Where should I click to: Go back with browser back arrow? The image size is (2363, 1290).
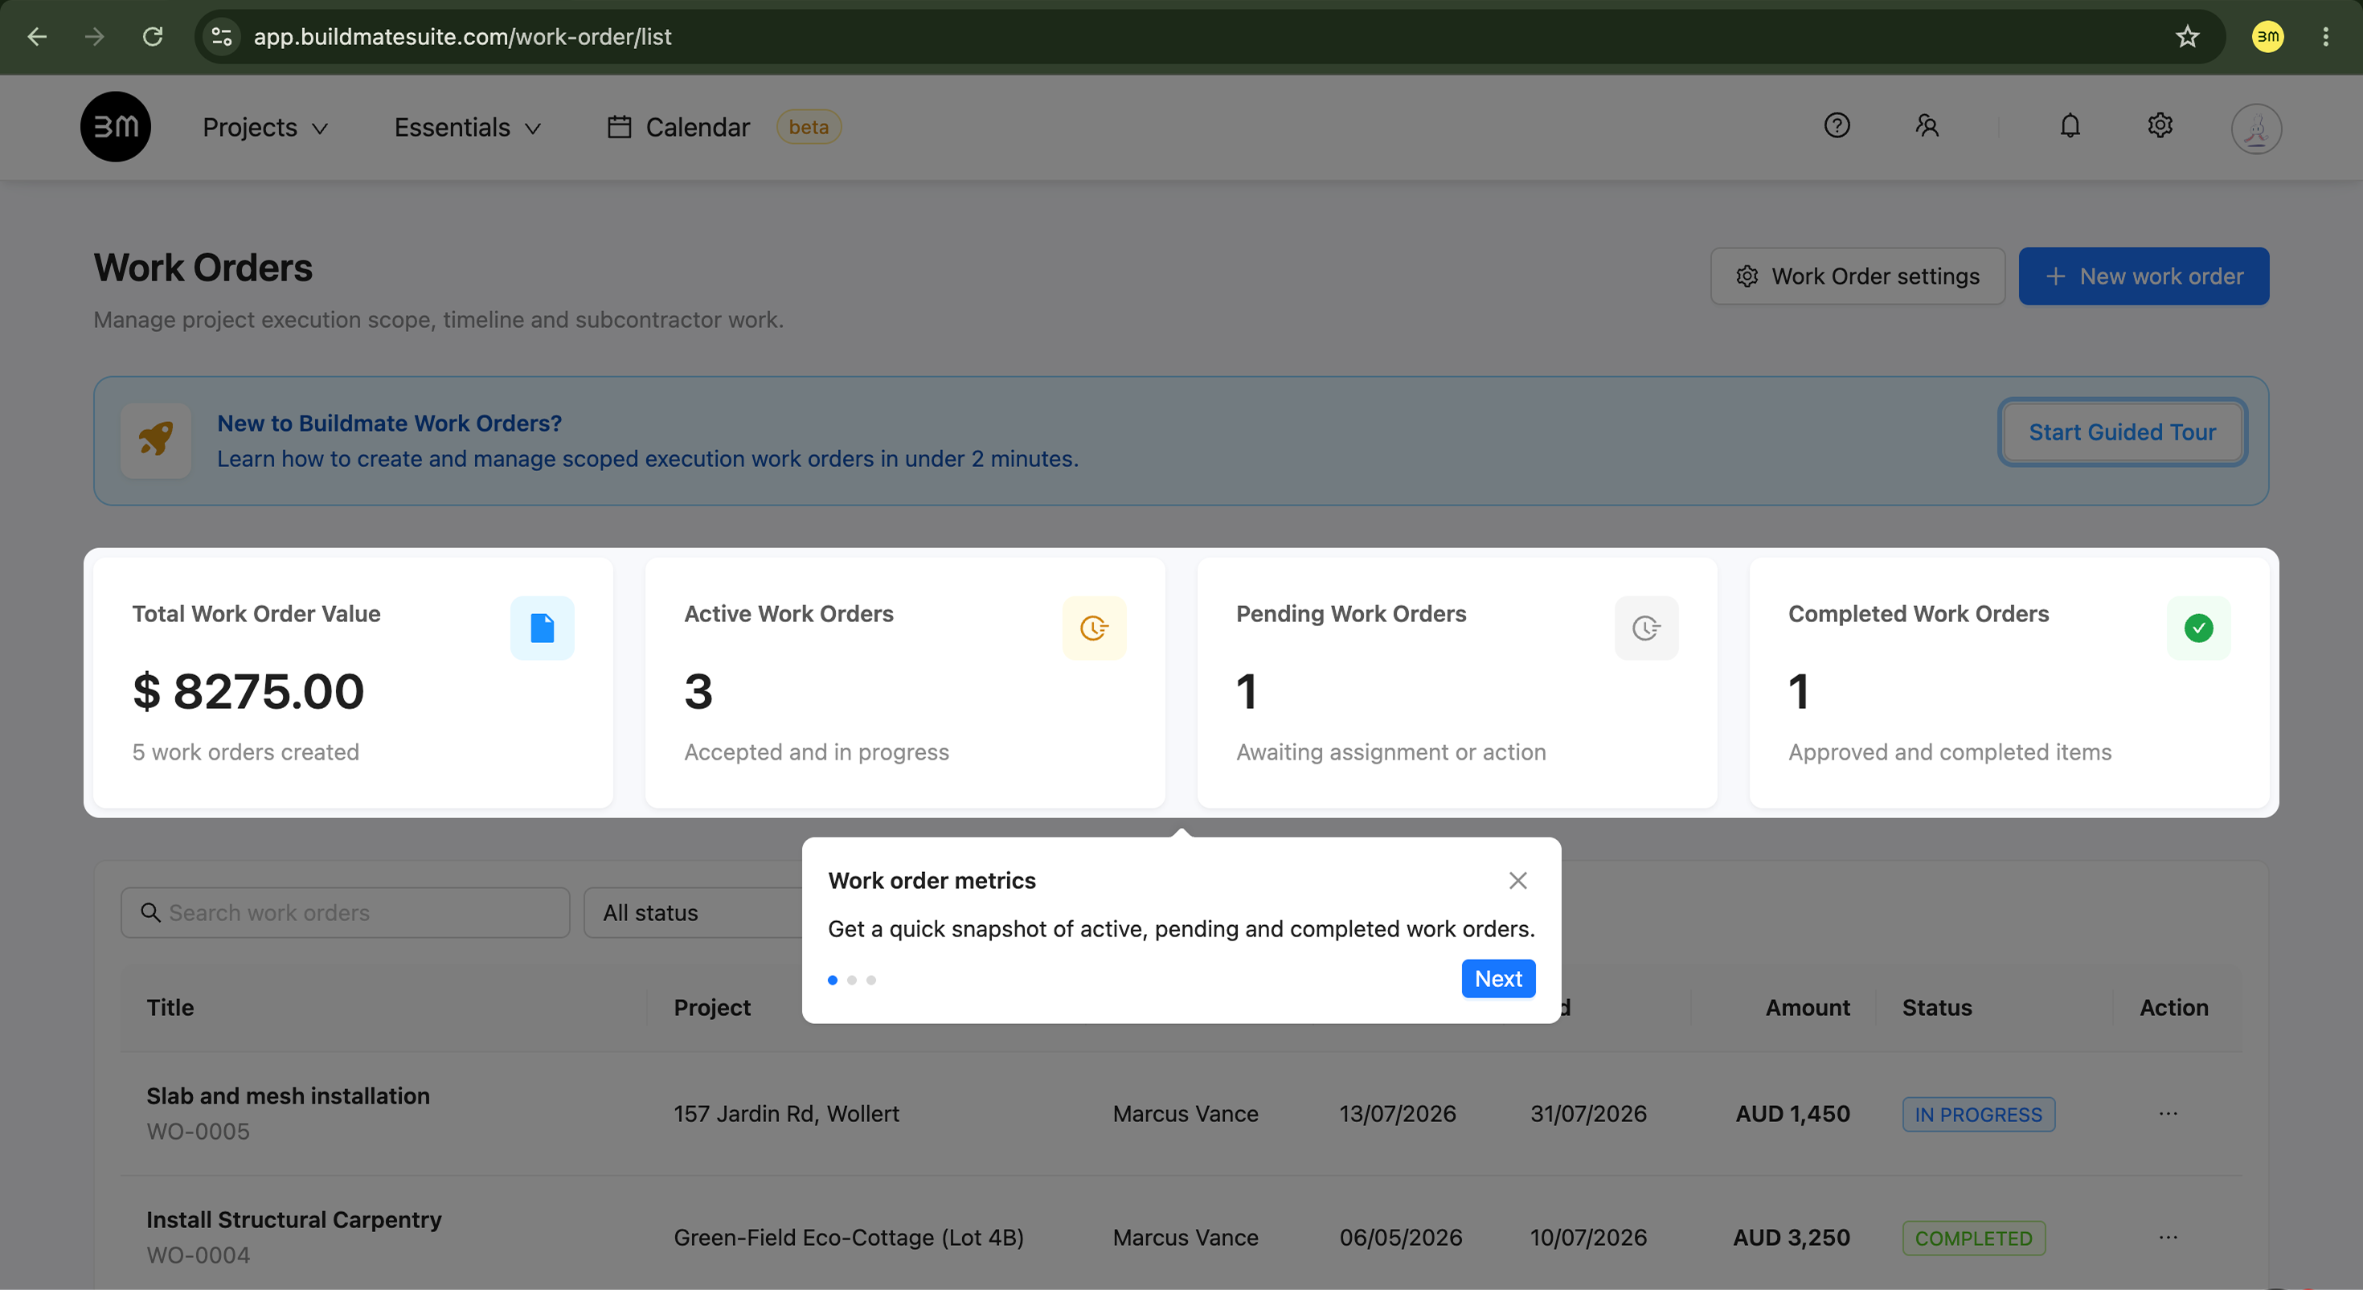(x=37, y=37)
